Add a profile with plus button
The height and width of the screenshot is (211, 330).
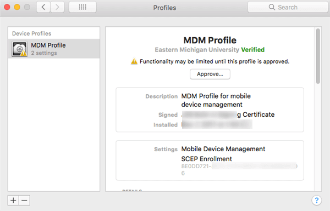pos(13,200)
